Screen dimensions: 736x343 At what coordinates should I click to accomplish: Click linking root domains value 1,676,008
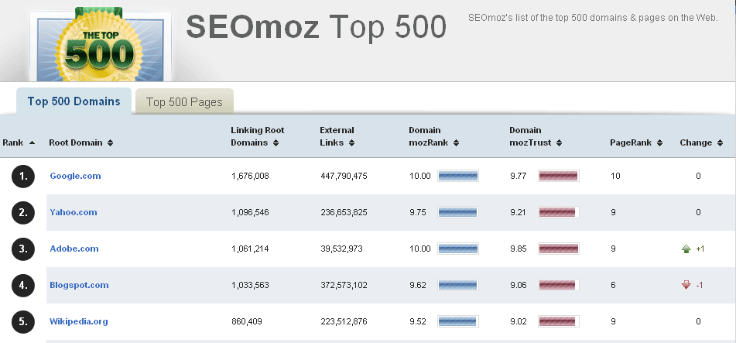(x=250, y=177)
